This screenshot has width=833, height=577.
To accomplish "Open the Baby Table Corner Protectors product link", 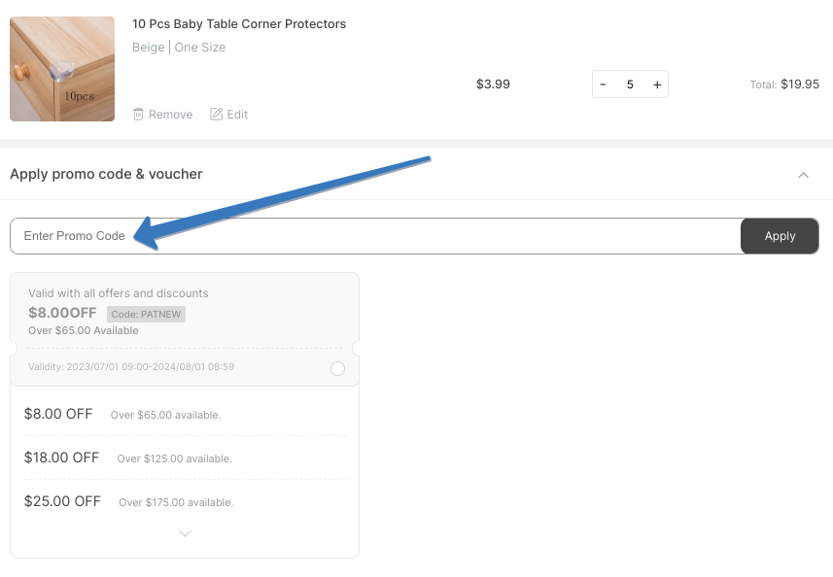I will 239,23.
